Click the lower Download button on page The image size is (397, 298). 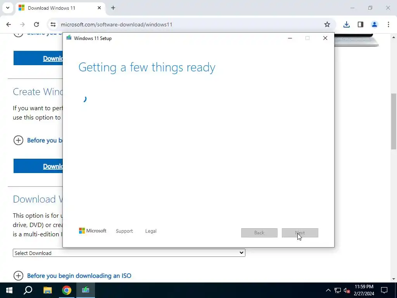click(38, 166)
